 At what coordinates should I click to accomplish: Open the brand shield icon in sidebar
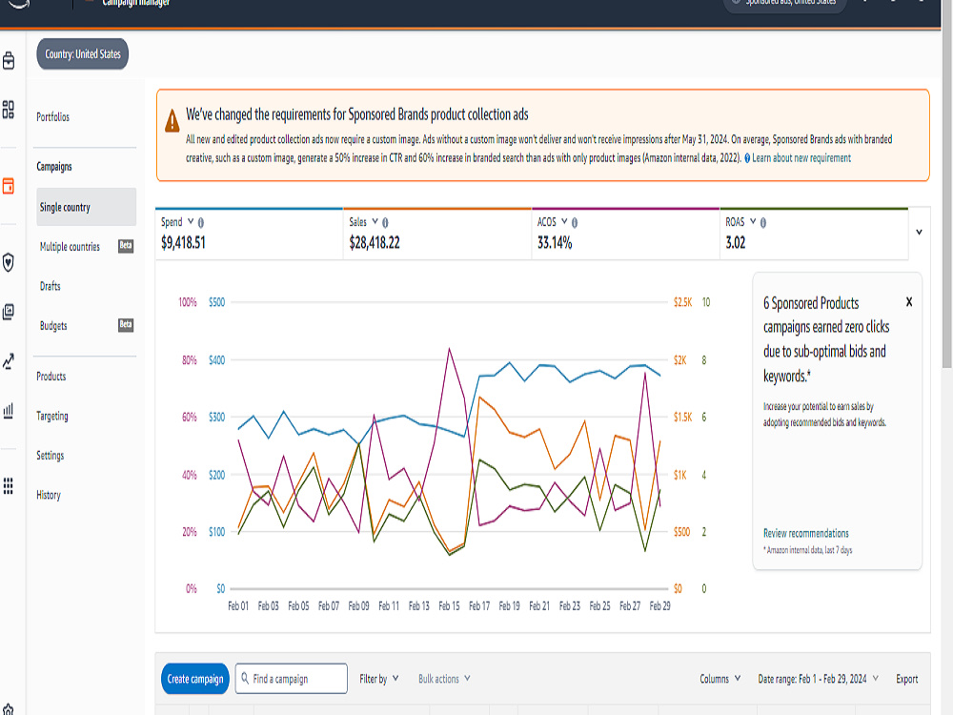click(x=9, y=262)
